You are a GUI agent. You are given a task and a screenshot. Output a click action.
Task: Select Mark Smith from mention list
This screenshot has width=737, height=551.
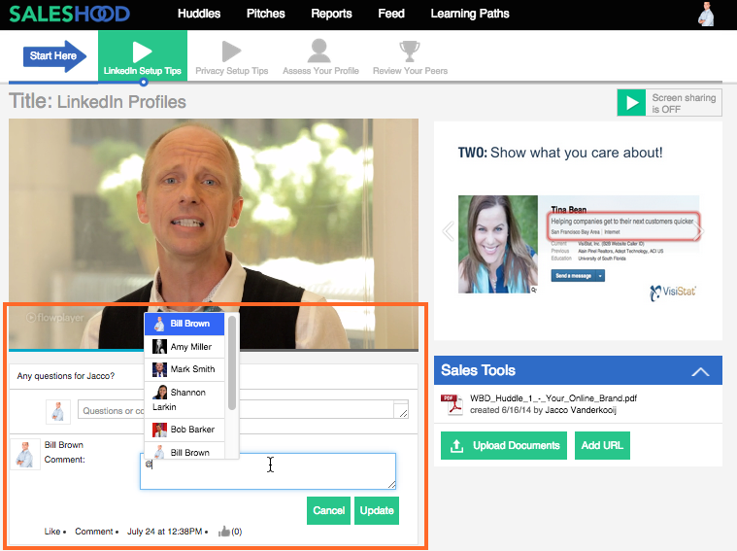click(184, 369)
